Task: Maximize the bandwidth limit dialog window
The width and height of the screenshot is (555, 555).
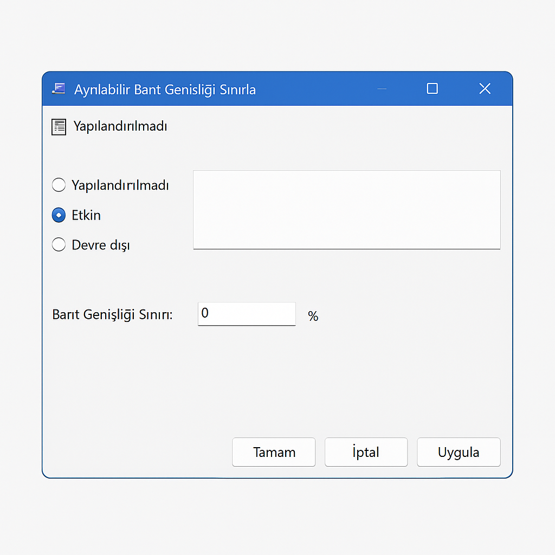Action: [432, 89]
